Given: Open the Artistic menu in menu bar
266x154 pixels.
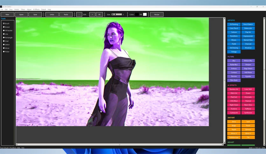Looking at the screenshot, I should click(x=17, y=10).
